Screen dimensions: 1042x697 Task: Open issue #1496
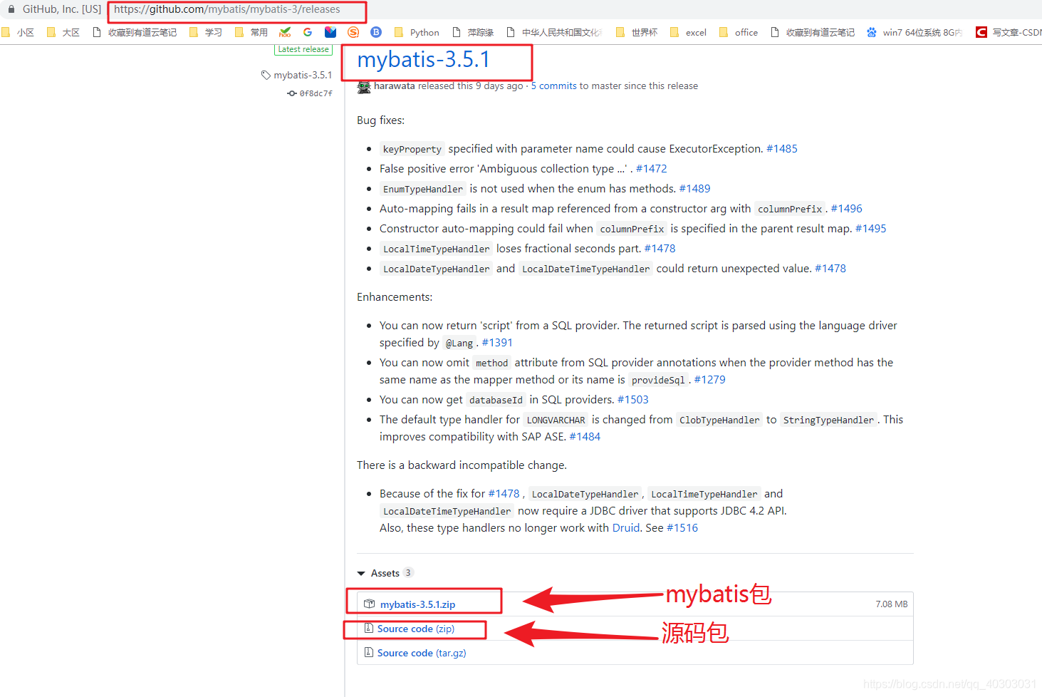(847, 209)
